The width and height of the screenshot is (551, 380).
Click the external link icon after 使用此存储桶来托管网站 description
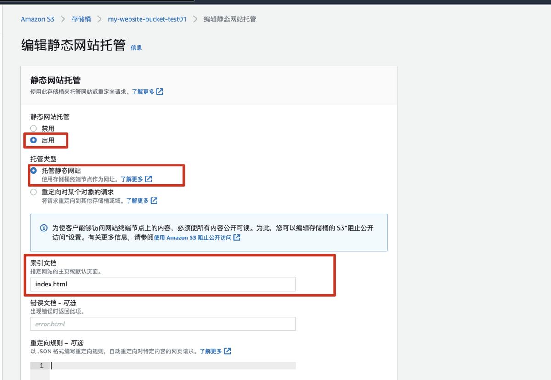click(159, 91)
